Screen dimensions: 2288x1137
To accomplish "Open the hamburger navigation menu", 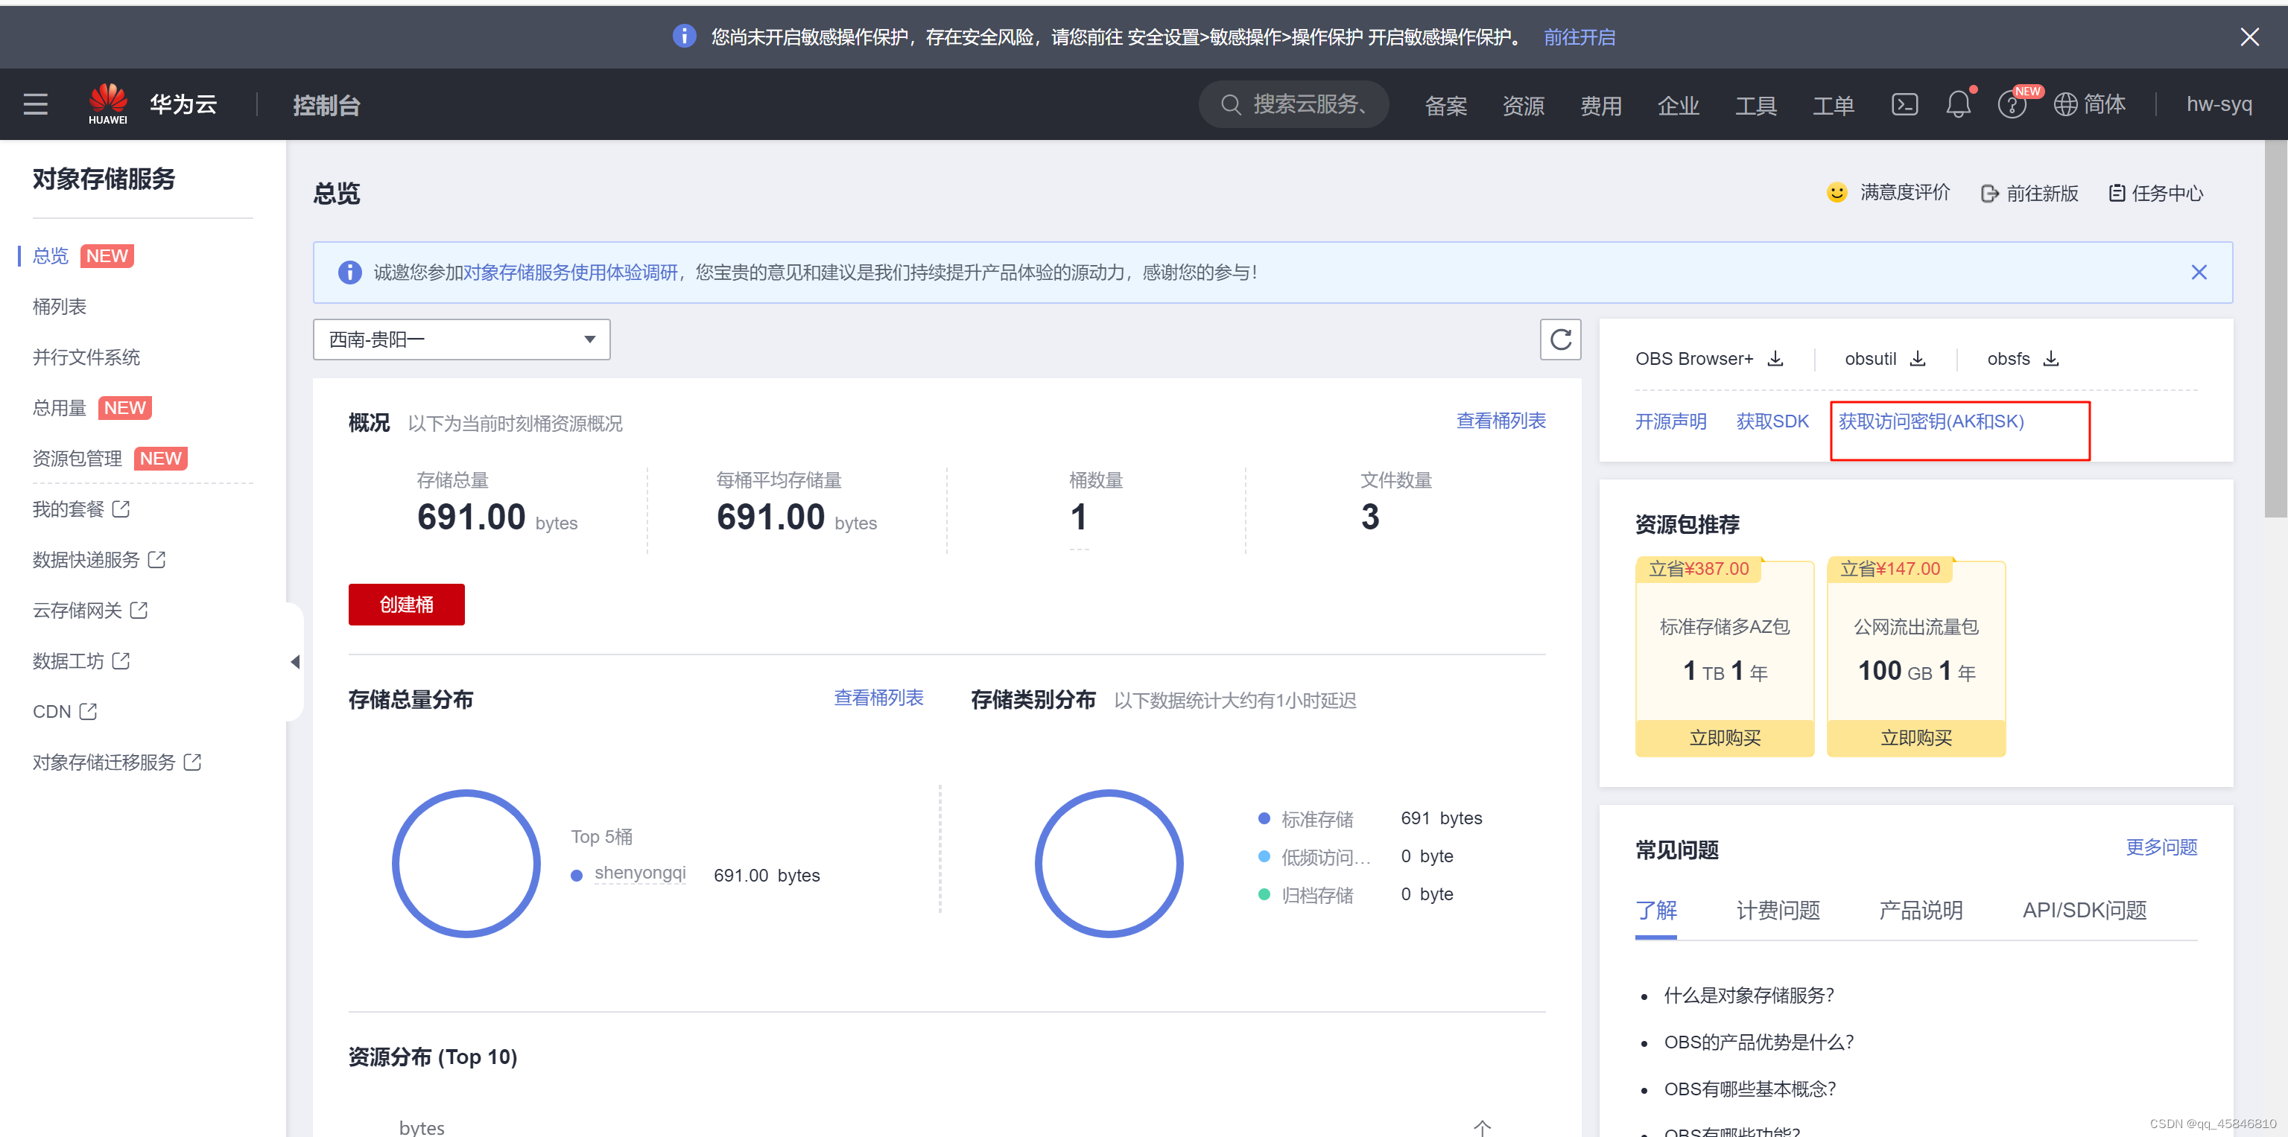I will (36, 105).
